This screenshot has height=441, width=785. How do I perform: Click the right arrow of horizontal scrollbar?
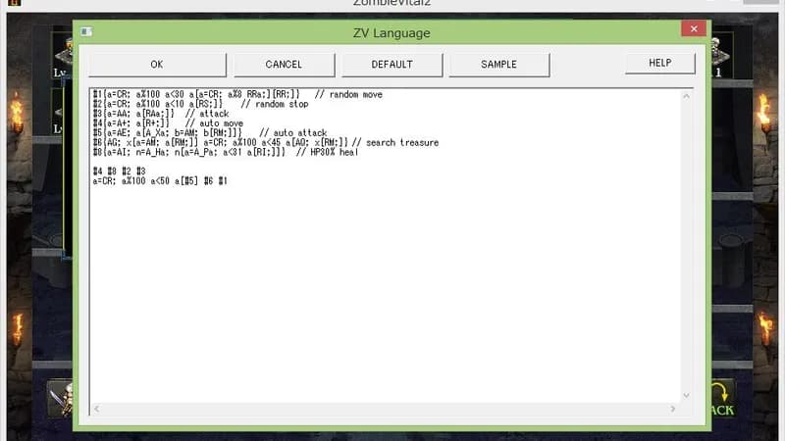[673, 409]
